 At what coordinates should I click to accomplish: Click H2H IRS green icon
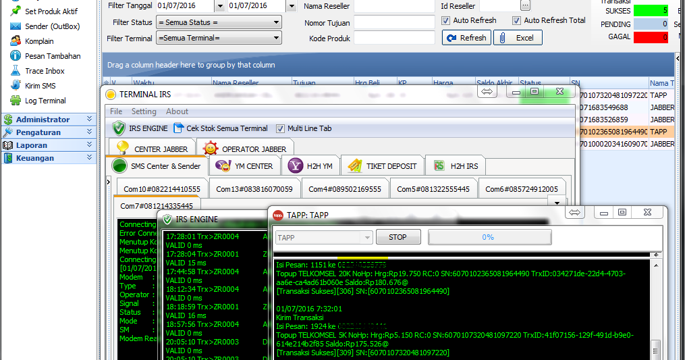pyautogui.click(x=439, y=165)
